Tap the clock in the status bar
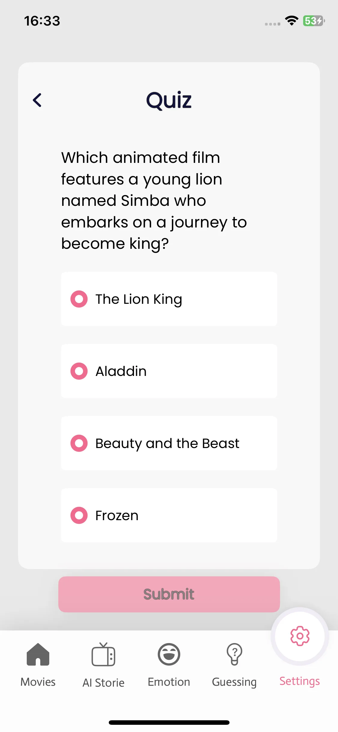This screenshot has height=732, width=338. 42,21
